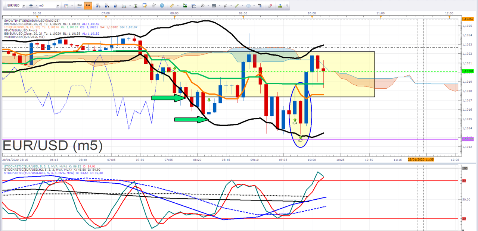
Task: Expand the ruler tool dropdown arrow
Action: click(178, 6)
